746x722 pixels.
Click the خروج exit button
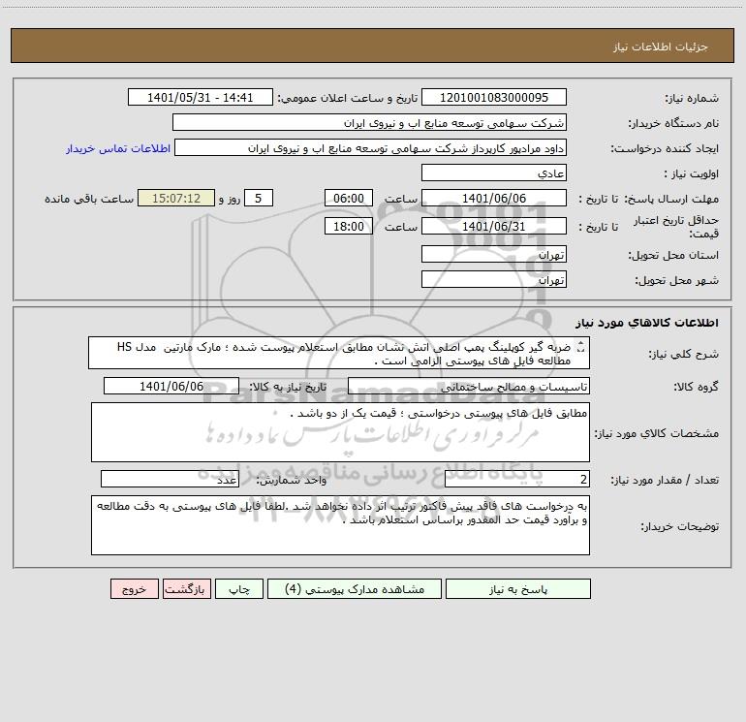134,589
